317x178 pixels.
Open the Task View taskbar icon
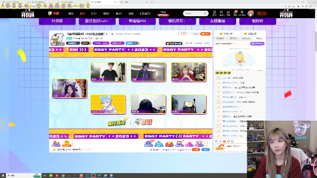click(45, 176)
